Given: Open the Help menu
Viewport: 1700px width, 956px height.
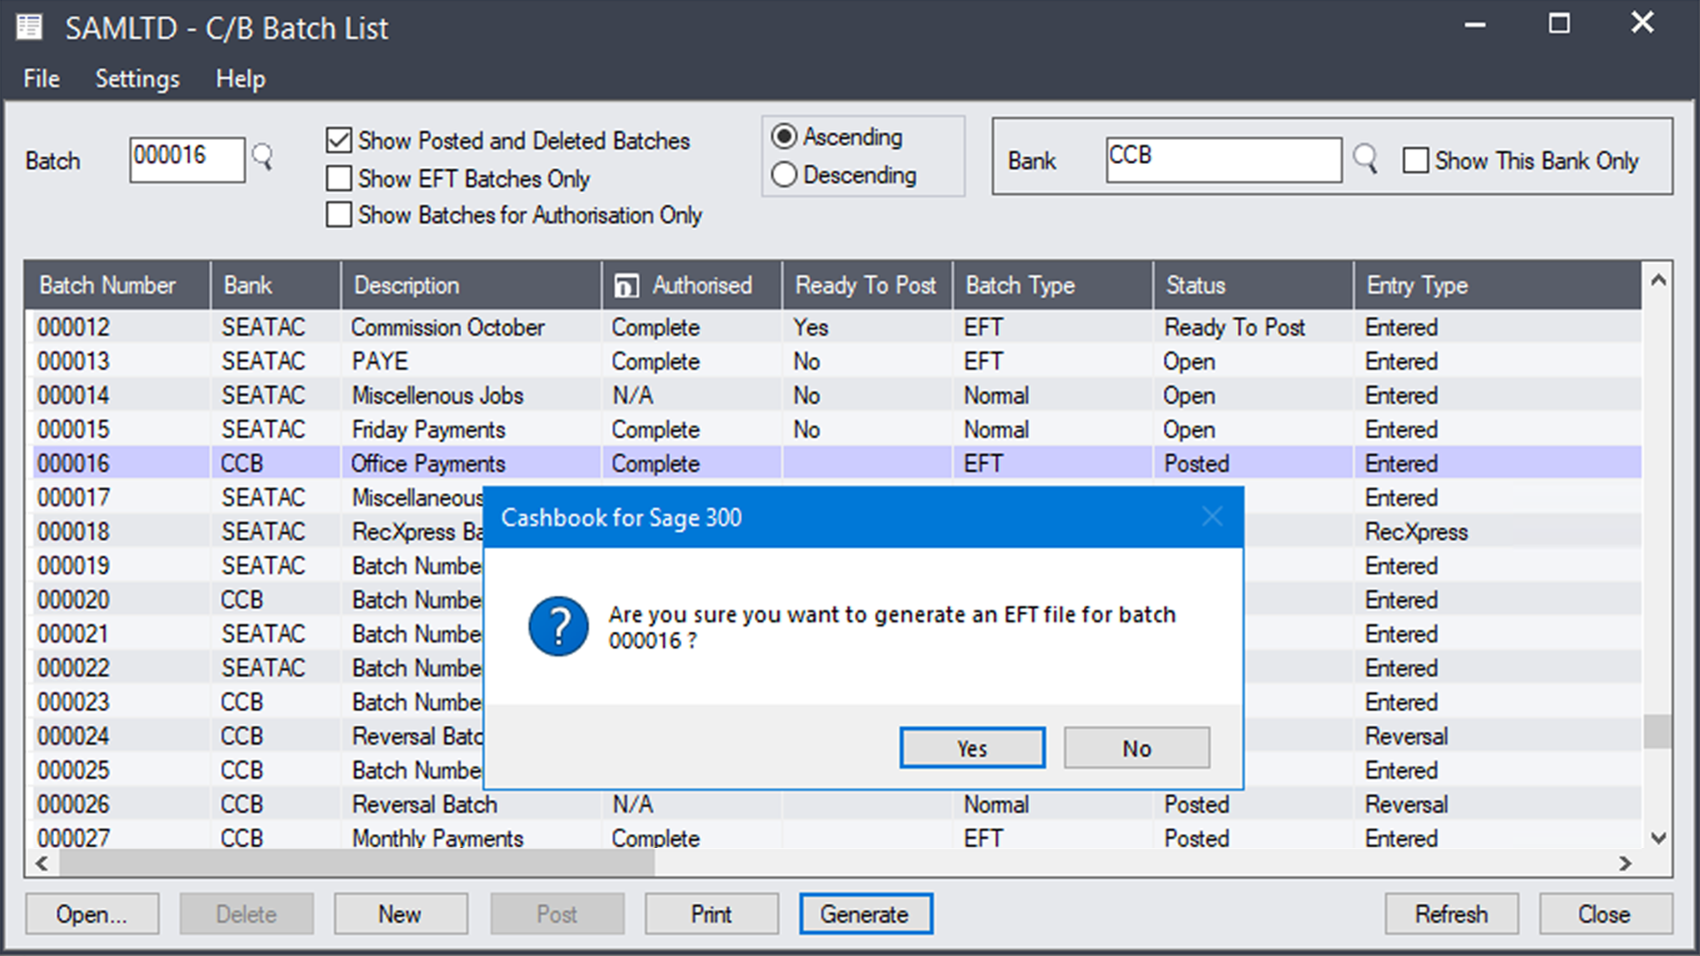Looking at the screenshot, I should (240, 79).
